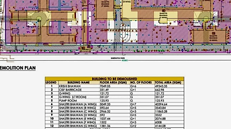Click the 'KARTAVYA PATH' road label
Image resolution: width=231 pixels, height=129 pixels.
[118, 58]
